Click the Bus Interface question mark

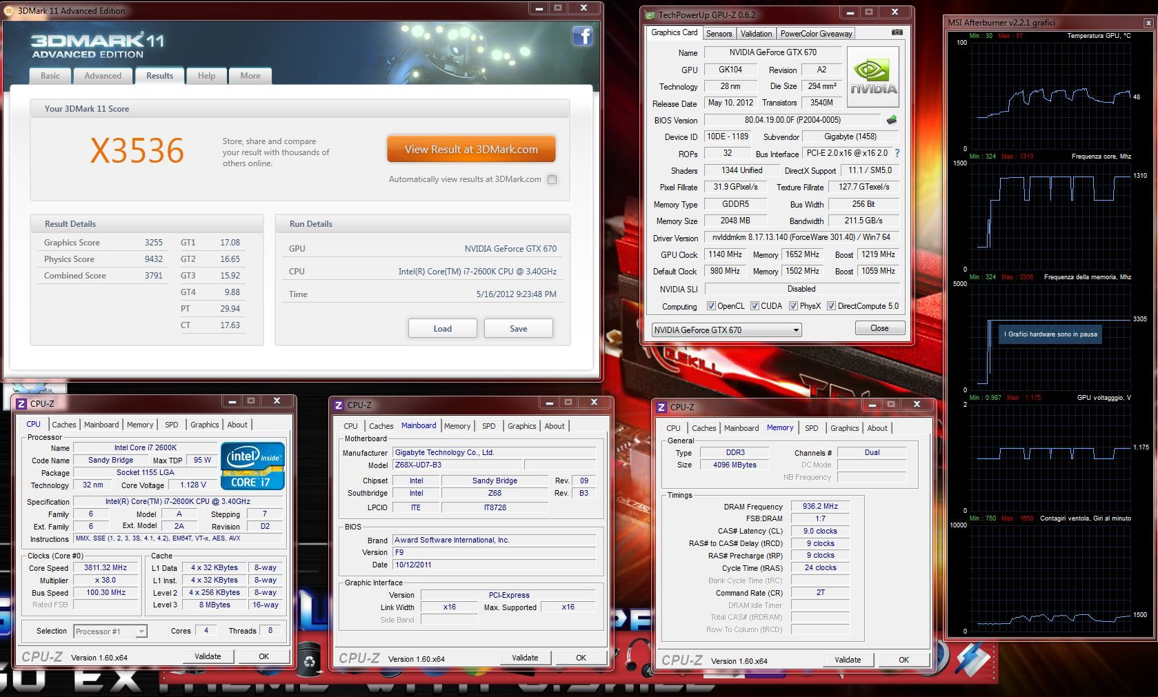897,153
